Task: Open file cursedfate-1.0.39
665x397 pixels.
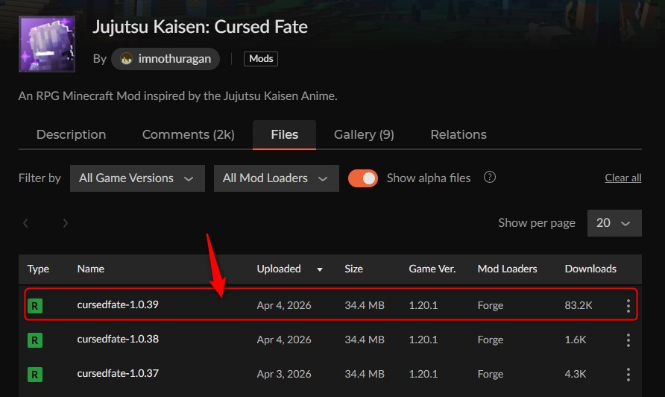Action: pyautogui.click(x=118, y=304)
